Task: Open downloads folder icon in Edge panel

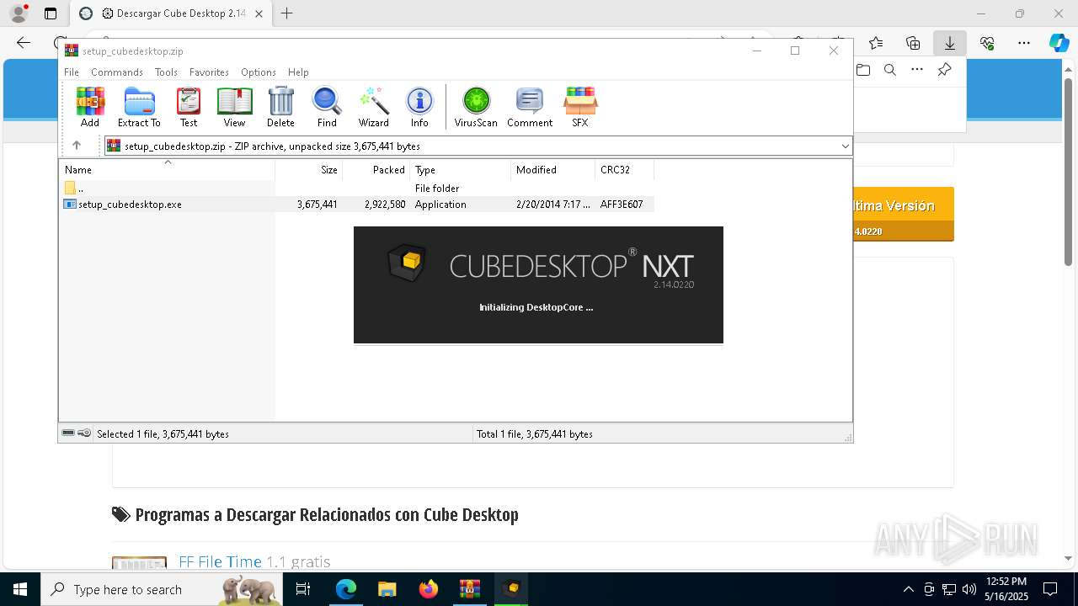Action: pos(863,70)
